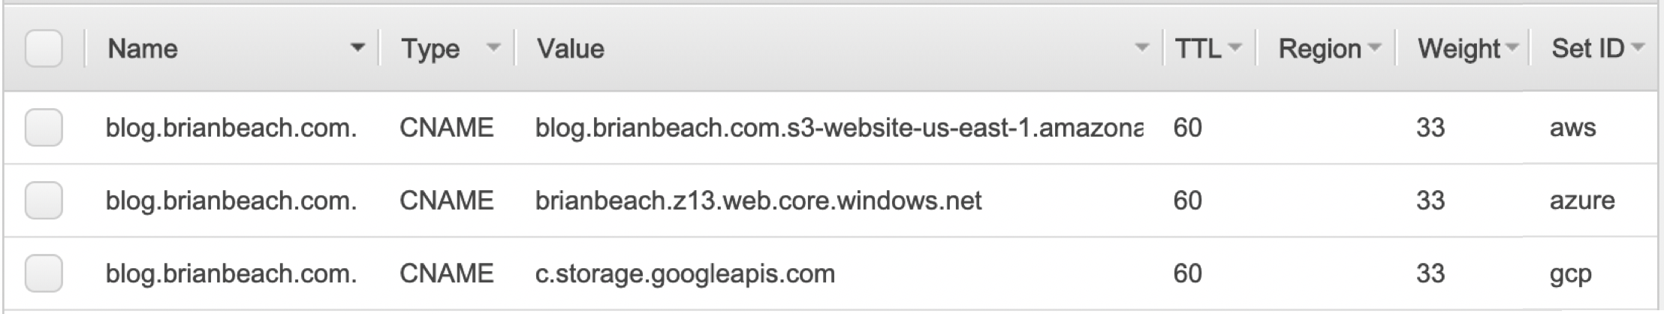Open the Type column sort arrow
Screen dimensions: 1664x314
[x=493, y=49]
